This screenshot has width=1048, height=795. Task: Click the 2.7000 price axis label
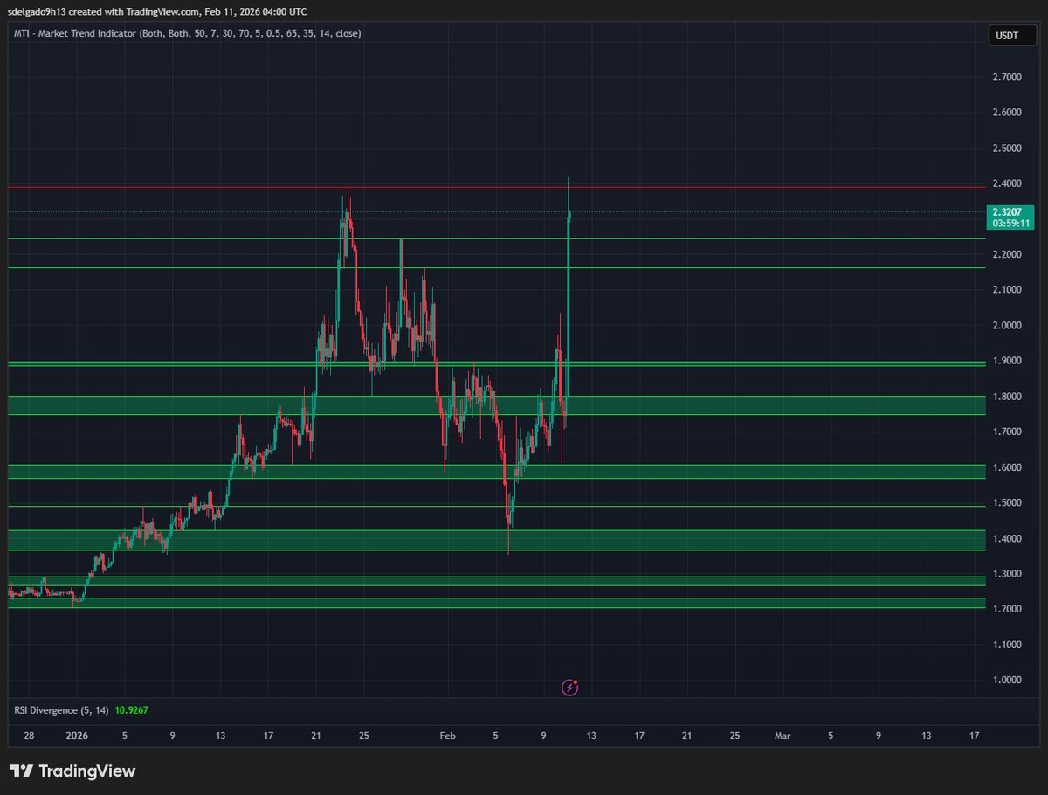(1007, 78)
